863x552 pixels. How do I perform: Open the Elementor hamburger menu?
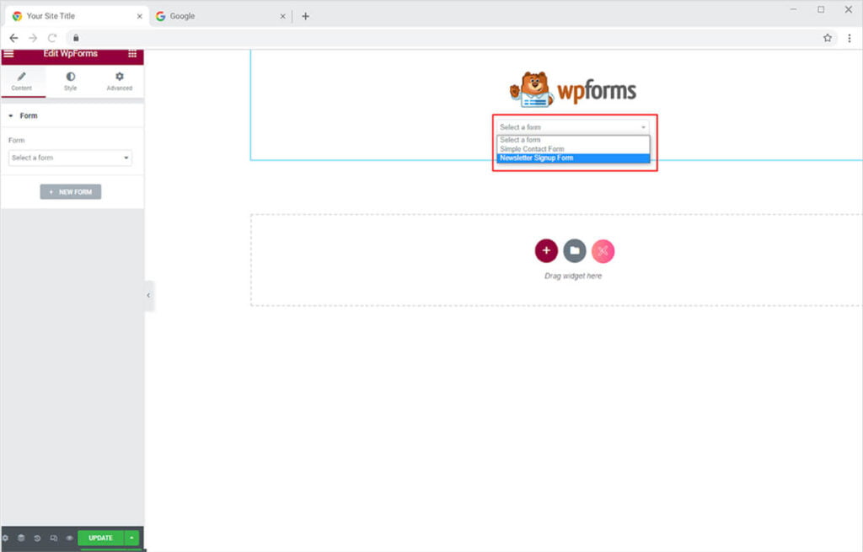pos(8,54)
